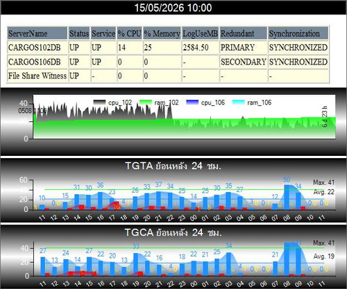The image size is (347, 289).
Task: Click the 6d 23h duration label on chart
Action: [x=325, y=116]
